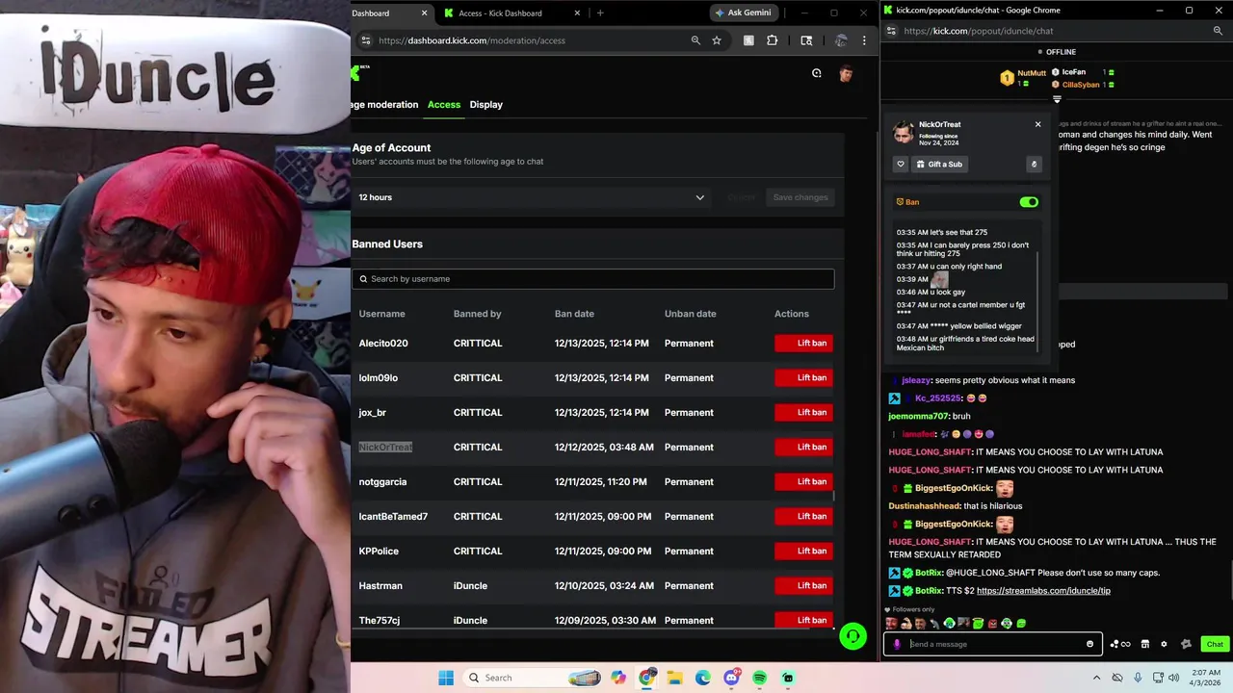
Task: Open the emoji picker in chat input
Action: coord(1090,644)
